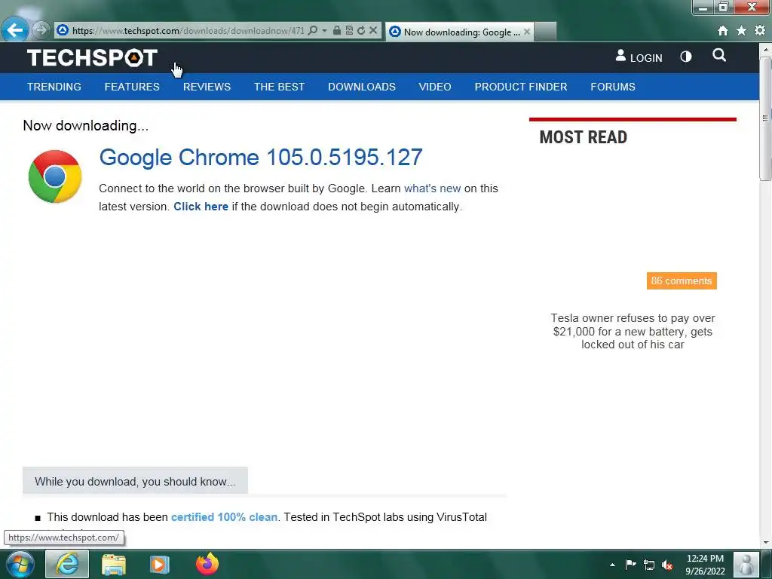Click the TechSpot logo

click(92, 57)
